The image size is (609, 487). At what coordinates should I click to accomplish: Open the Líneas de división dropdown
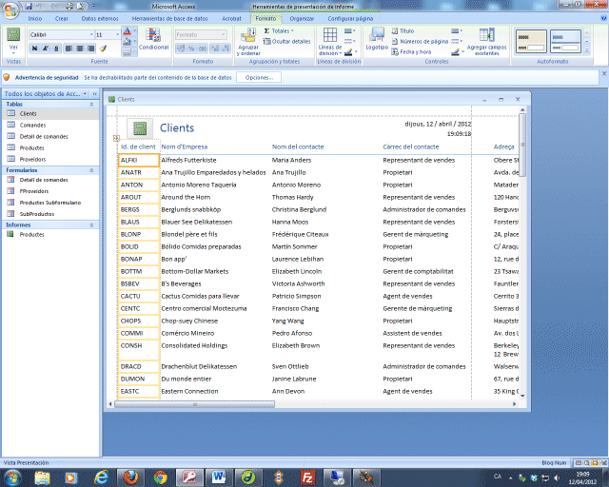(330, 42)
